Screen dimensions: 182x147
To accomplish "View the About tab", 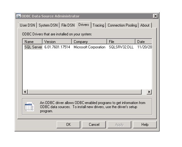I will [x=145, y=25].
